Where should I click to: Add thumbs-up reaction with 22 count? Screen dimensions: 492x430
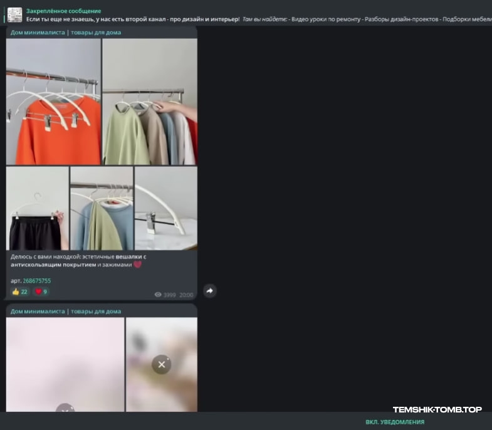click(20, 291)
